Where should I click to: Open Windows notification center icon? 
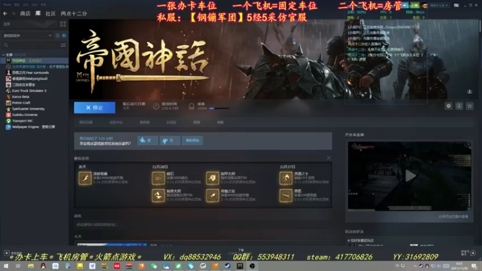point(475,266)
